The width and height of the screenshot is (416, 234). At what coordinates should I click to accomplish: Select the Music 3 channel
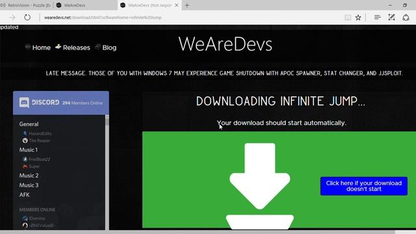(x=29, y=185)
